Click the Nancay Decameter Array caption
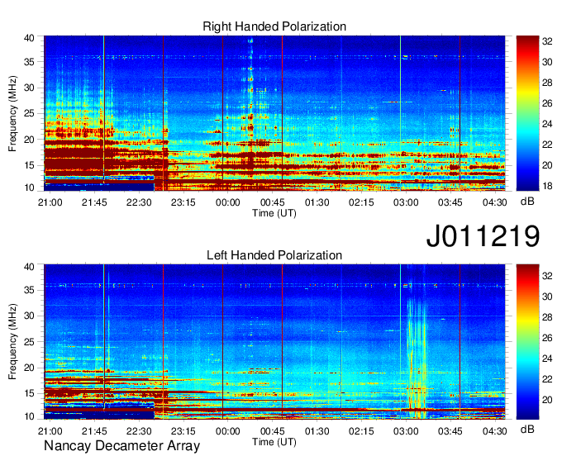The image size is (562, 456). 121,446
